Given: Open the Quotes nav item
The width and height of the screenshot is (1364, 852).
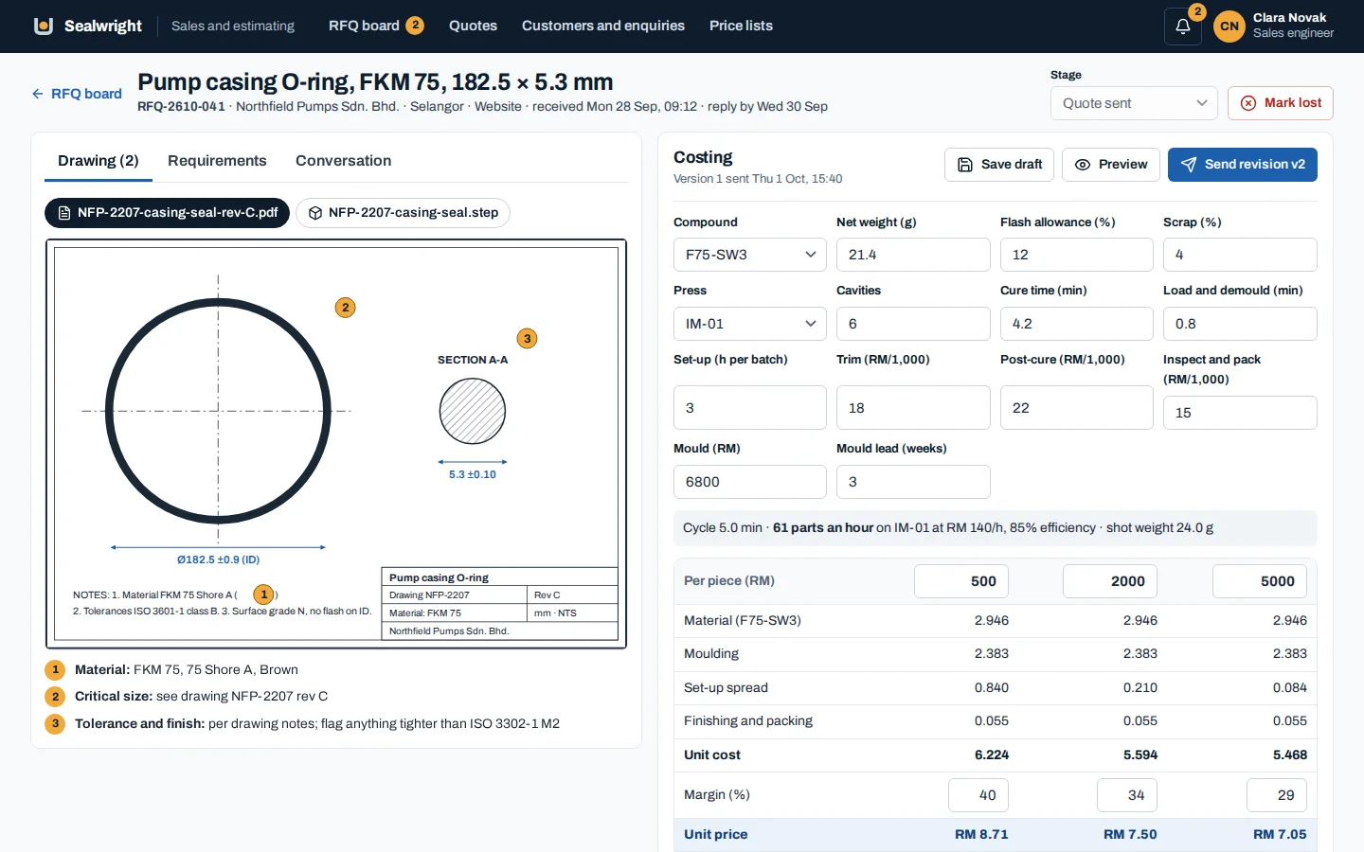Looking at the screenshot, I should coord(473,26).
